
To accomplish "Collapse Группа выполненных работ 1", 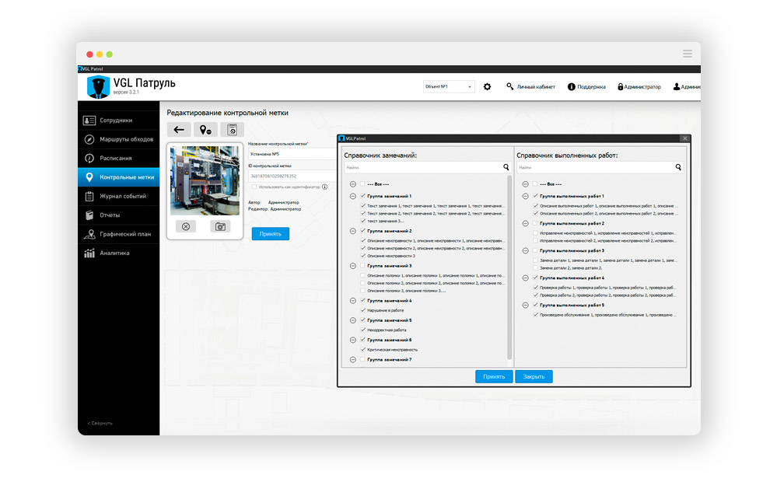I will click(x=525, y=196).
